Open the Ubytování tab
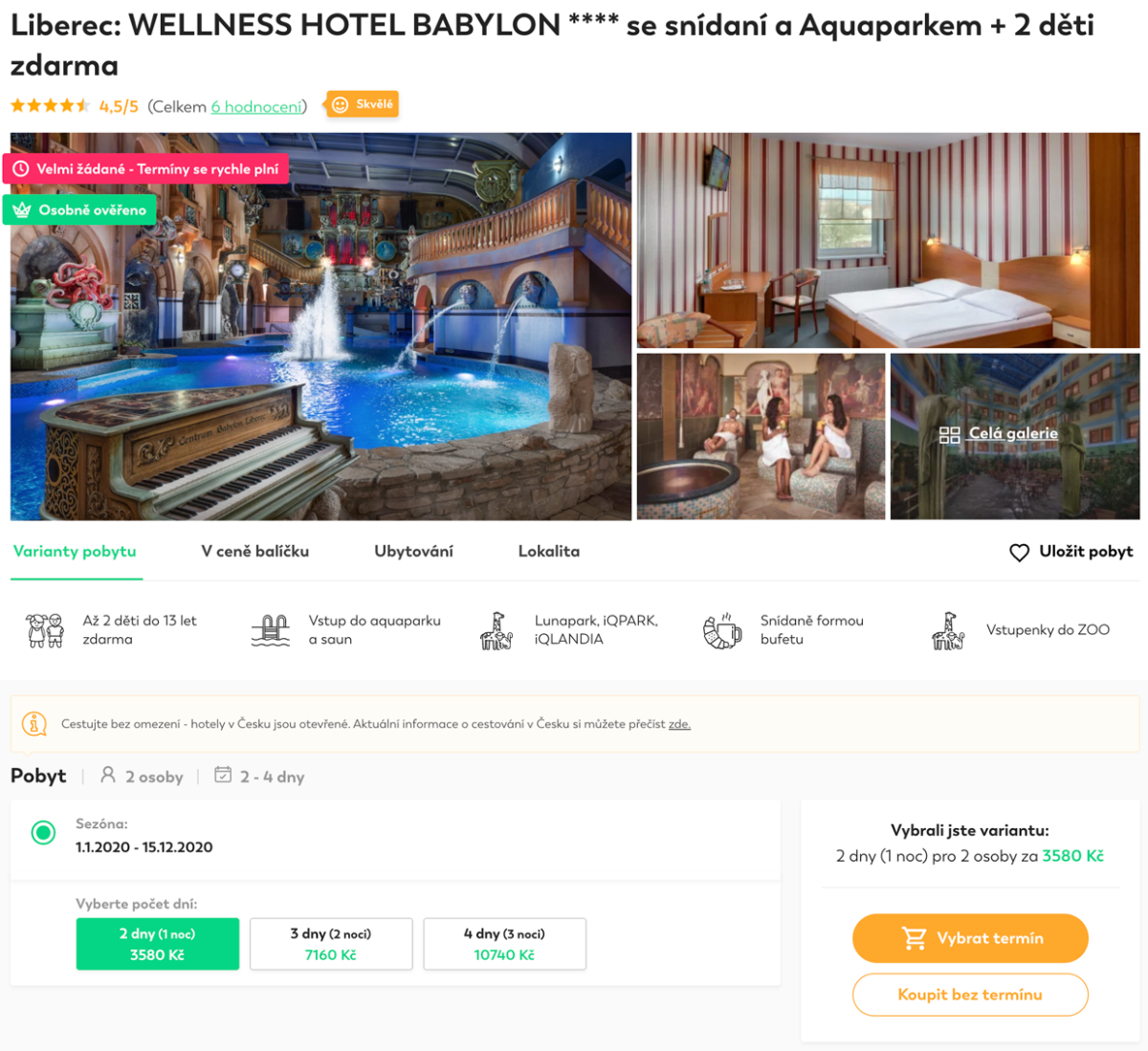Viewport: 1148px width, 1051px height. pyautogui.click(x=414, y=552)
